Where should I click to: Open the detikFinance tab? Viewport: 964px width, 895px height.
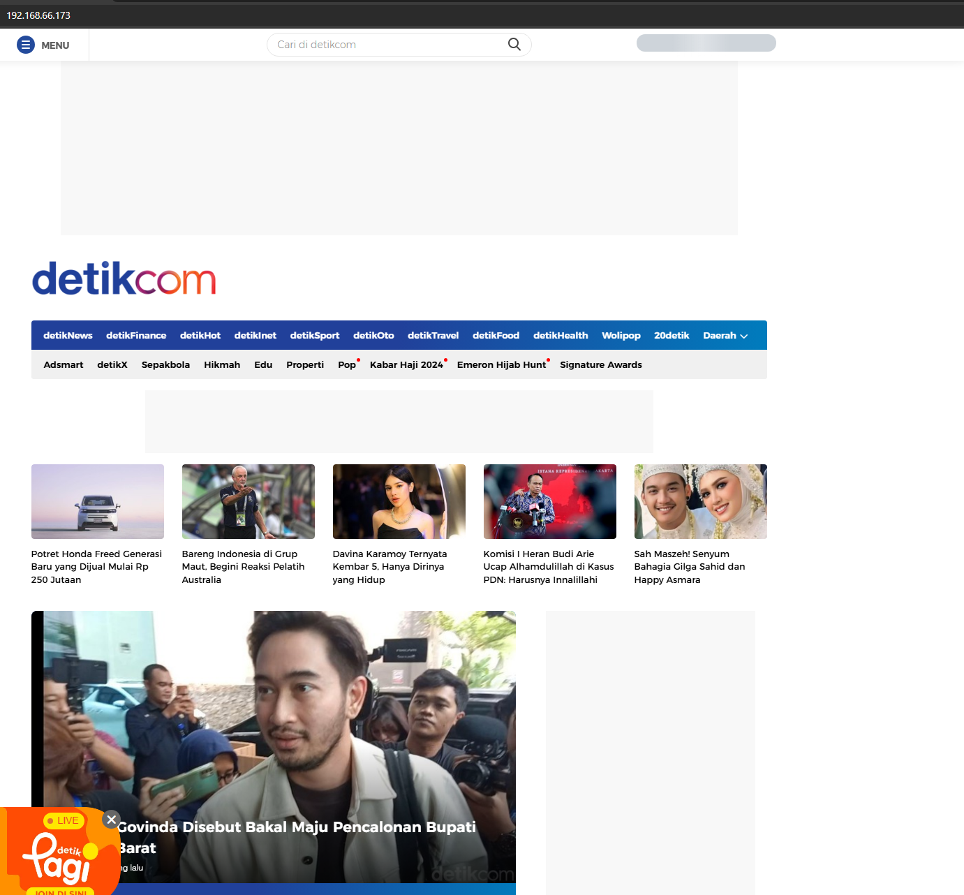click(136, 336)
